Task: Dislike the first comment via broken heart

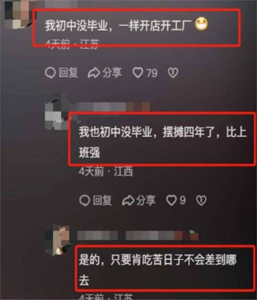Action: 173,73
